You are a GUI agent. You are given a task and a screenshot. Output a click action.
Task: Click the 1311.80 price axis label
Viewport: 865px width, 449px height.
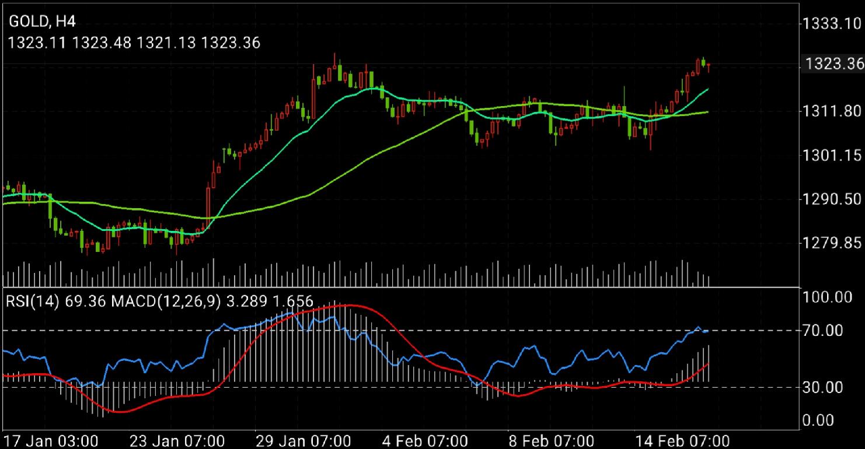832,111
